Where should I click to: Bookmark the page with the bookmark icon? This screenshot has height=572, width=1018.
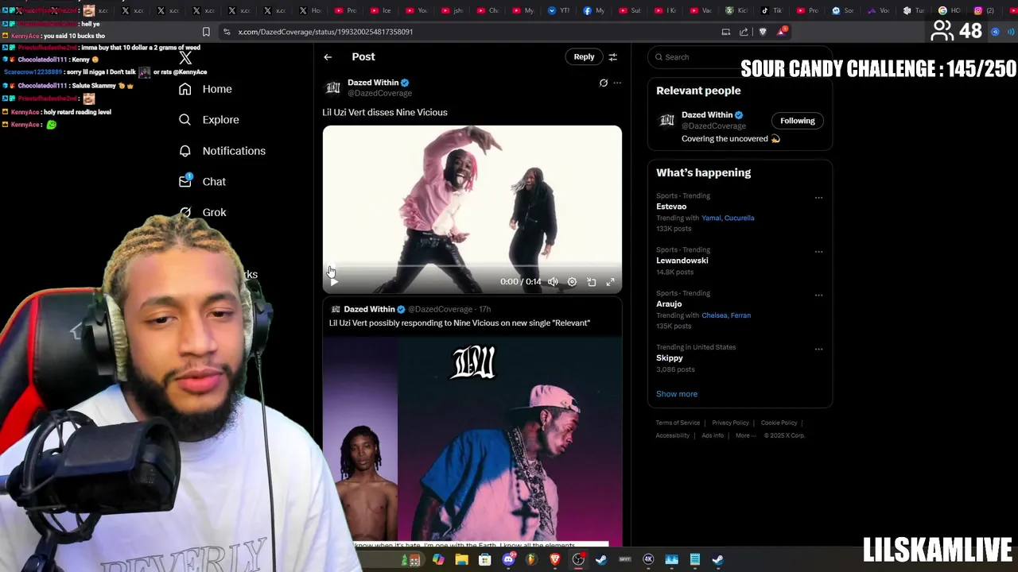coord(206,32)
